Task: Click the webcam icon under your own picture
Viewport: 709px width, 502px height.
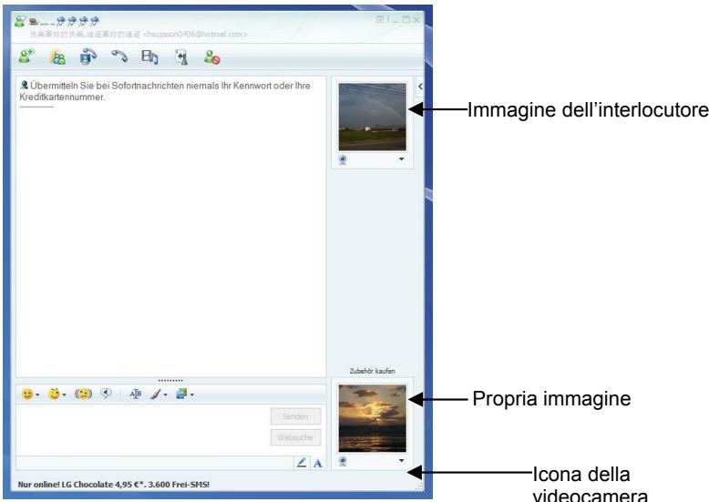Action: pyautogui.click(x=343, y=461)
